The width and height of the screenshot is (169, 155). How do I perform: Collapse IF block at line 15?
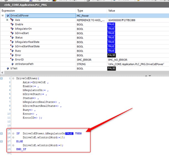[1, 134]
